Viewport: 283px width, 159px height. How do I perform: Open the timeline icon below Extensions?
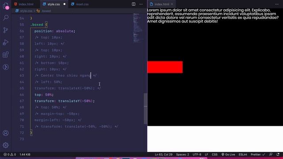[6, 67]
